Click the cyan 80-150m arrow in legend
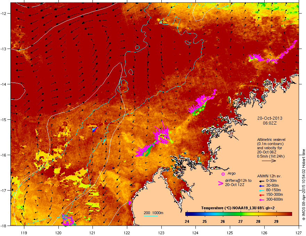Viewport: 306px width, 236px height. click(262, 190)
